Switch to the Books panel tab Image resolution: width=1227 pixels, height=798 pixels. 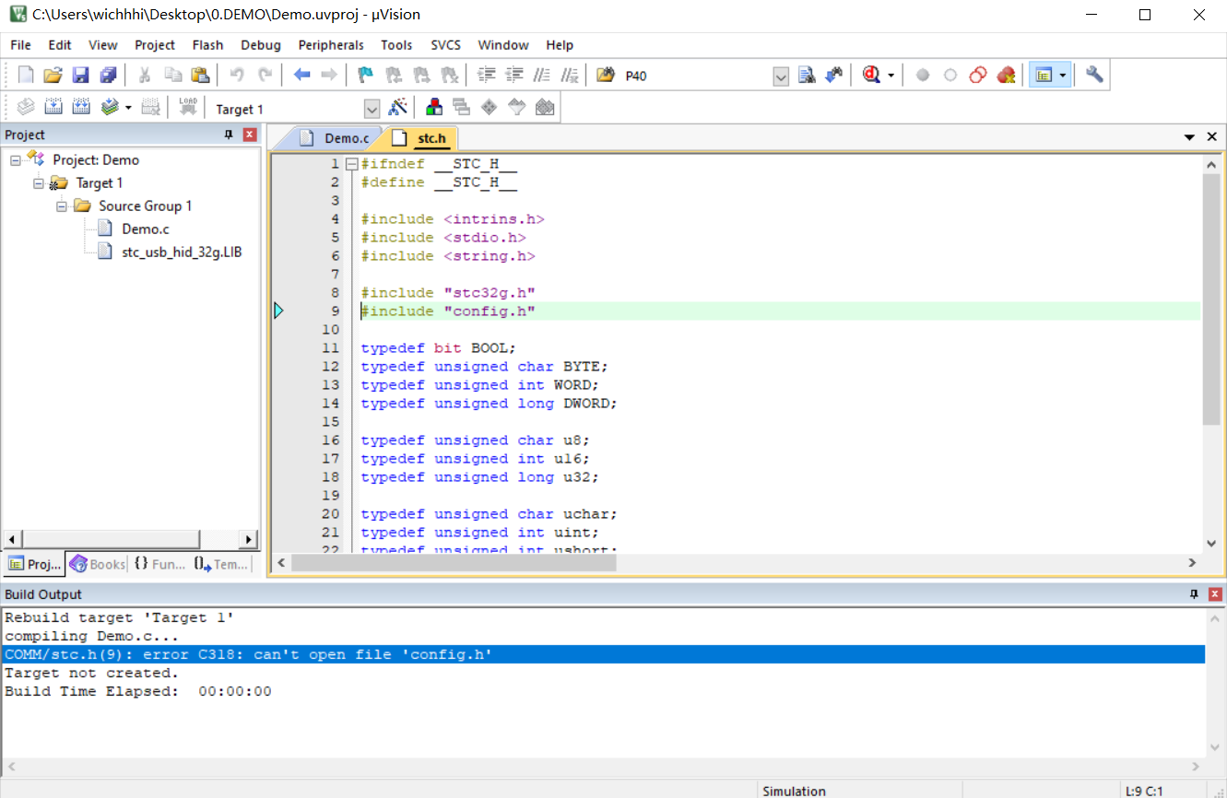tap(98, 564)
